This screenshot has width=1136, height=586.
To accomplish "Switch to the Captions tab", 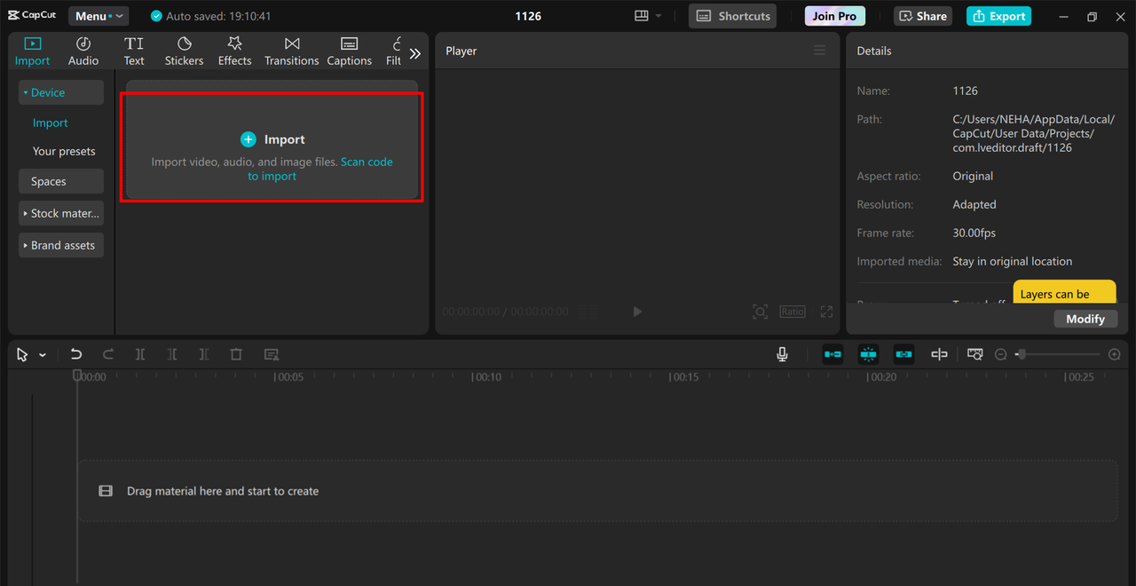I will click(x=349, y=51).
